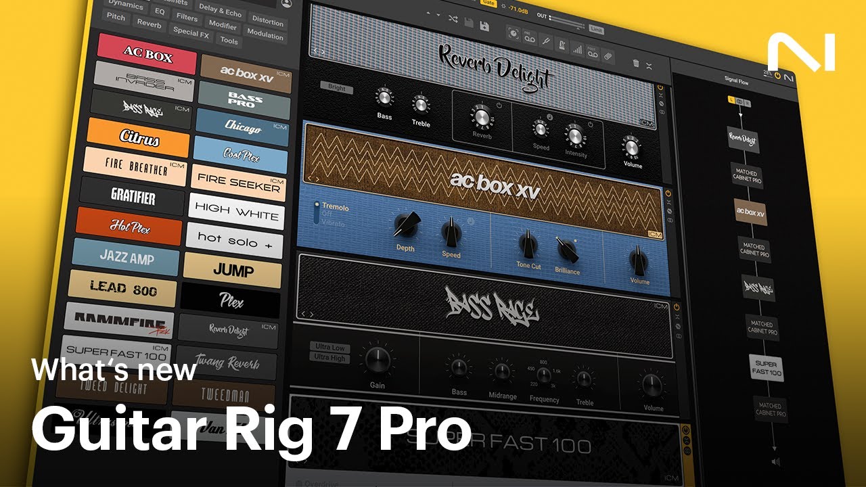The image size is (866, 487).
Task: Open the Filters category tab
Action: 187,18
